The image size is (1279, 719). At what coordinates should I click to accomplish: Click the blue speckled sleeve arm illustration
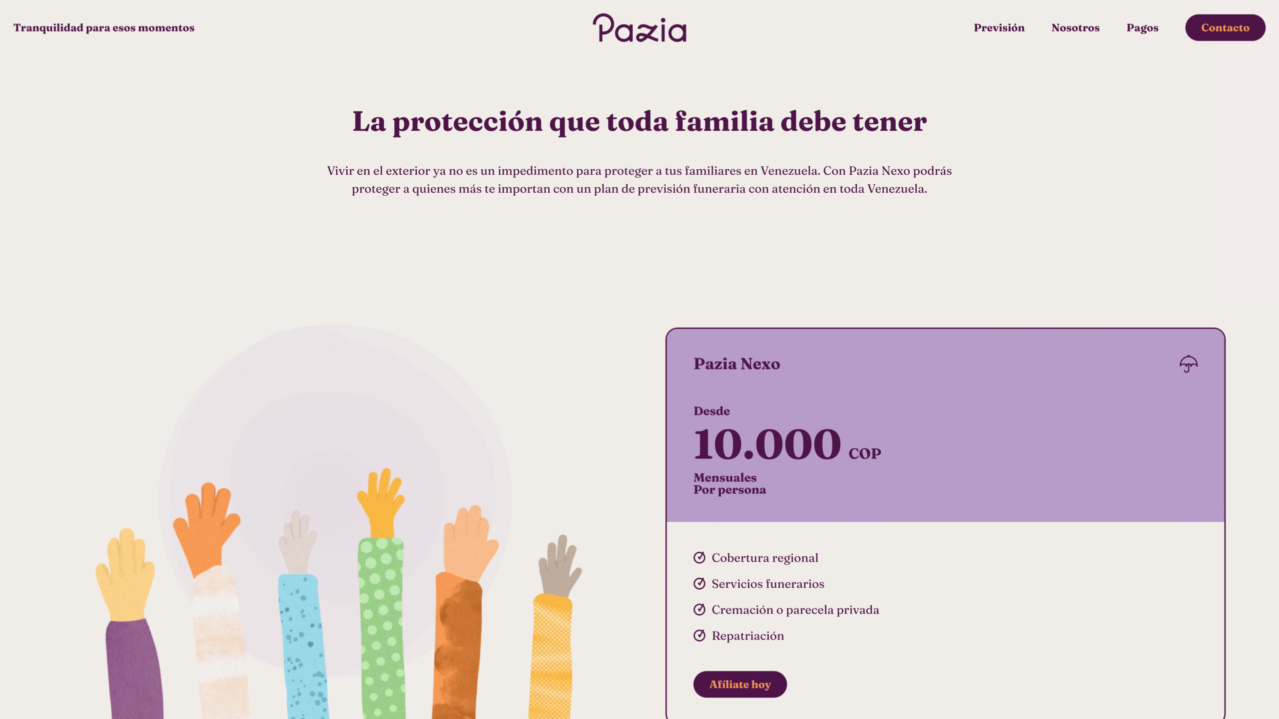click(303, 647)
